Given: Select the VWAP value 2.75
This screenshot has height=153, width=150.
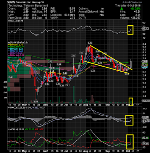Looking at the screenshot, I should 73,18.
